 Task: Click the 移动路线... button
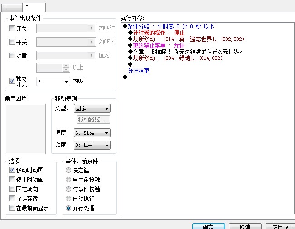click(x=93, y=119)
